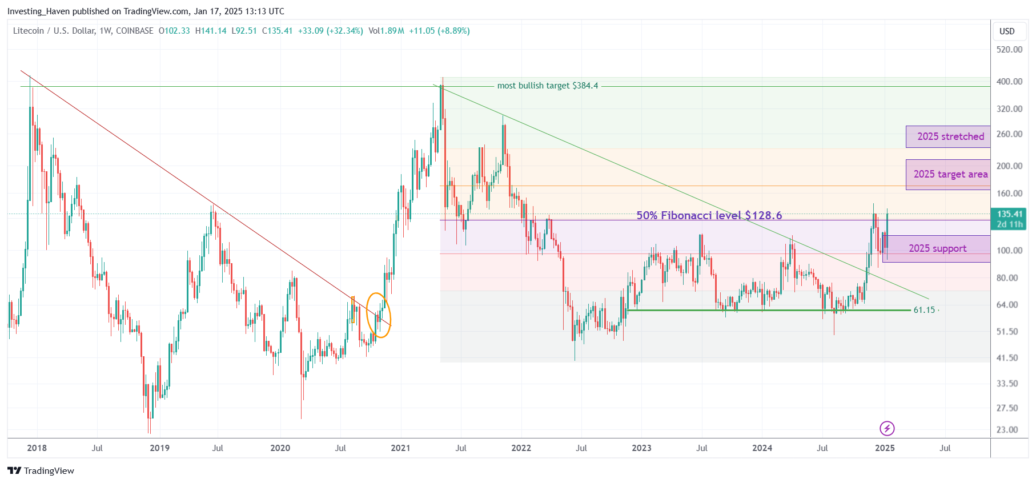Click the 'Litecoin / U.S. Dollar, 1W, COINBASE' title
The width and height of the screenshot is (1036, 483).
coord(83,31)
